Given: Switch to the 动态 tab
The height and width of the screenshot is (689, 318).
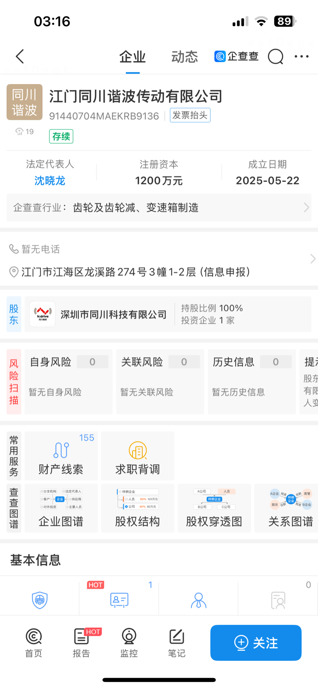Looking at the screenshot, I should (x=185, y=57).
